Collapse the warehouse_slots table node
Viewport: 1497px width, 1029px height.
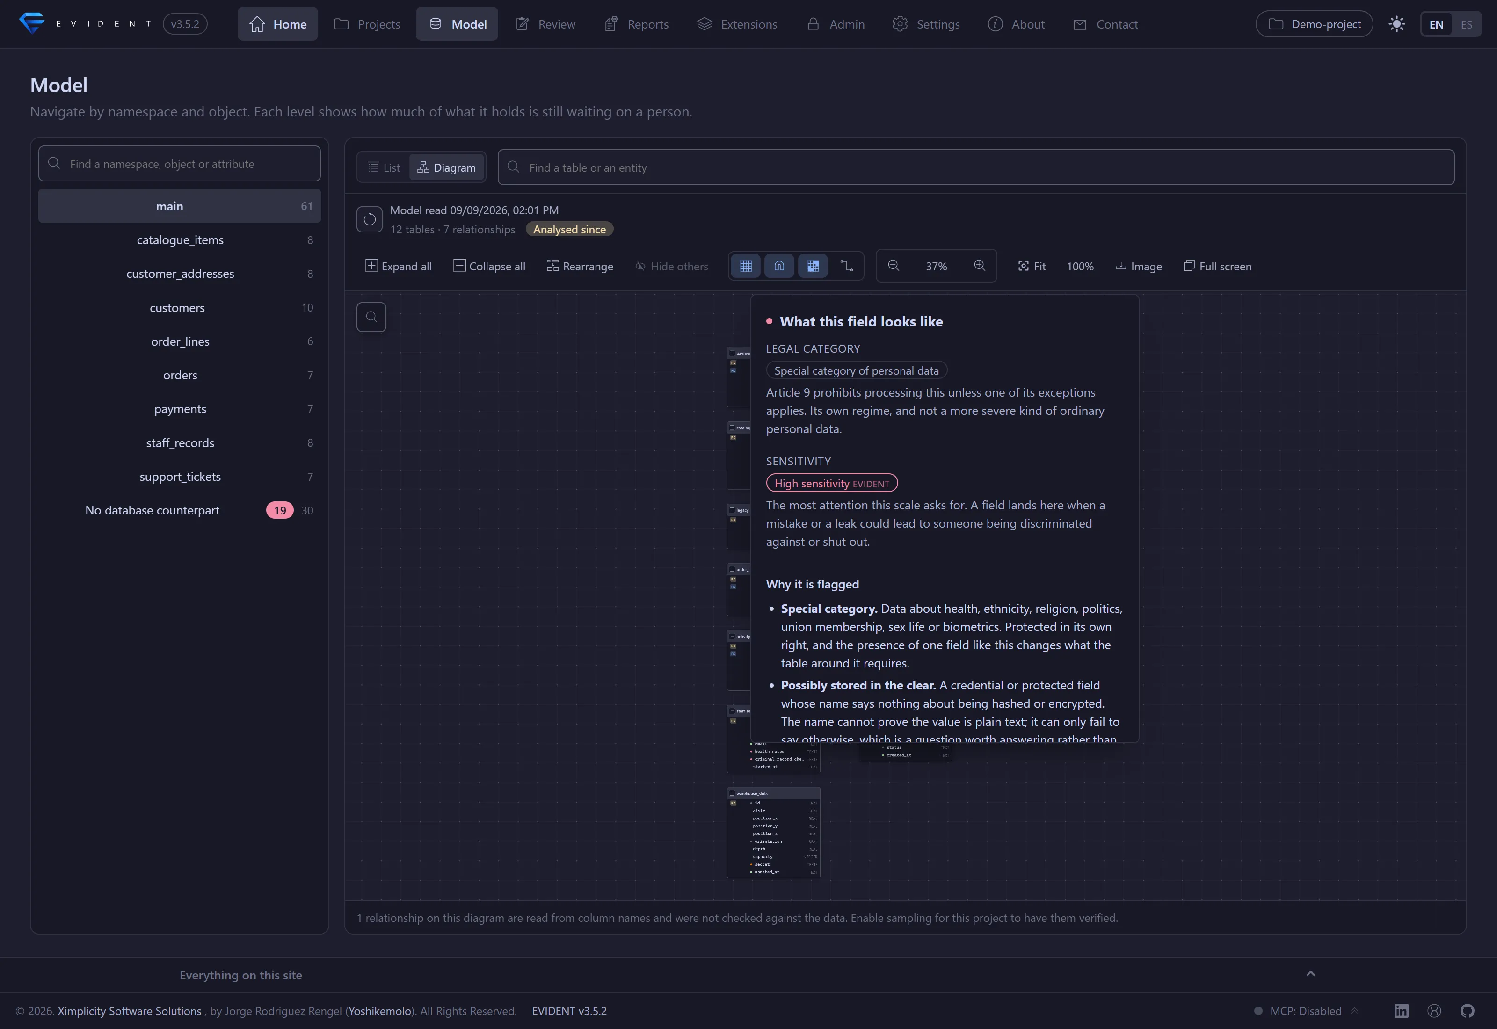(732, 794)
